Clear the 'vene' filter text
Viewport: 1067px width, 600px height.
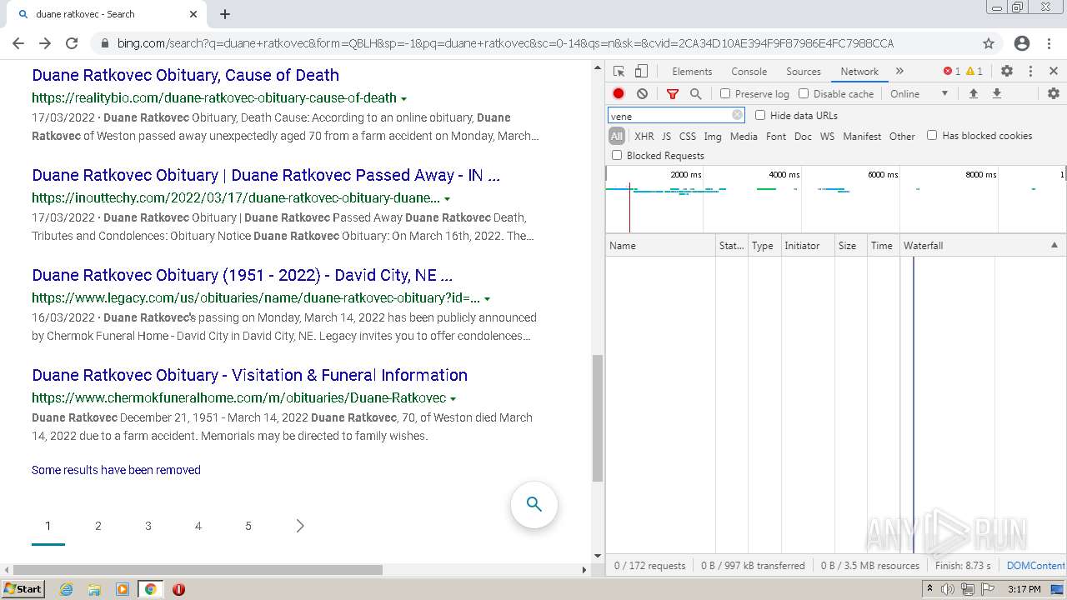[737, 116]
